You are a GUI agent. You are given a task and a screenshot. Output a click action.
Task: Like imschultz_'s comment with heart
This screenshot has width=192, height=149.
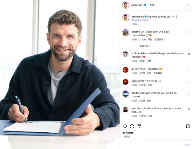coord(189,109)
